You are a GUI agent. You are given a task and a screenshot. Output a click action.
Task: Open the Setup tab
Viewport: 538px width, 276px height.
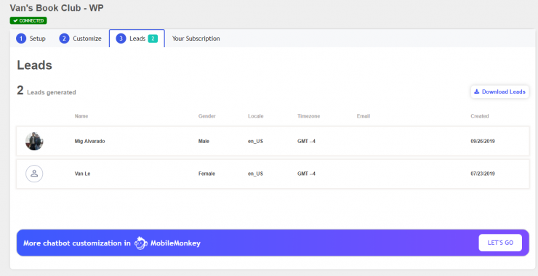pos(31,38)
